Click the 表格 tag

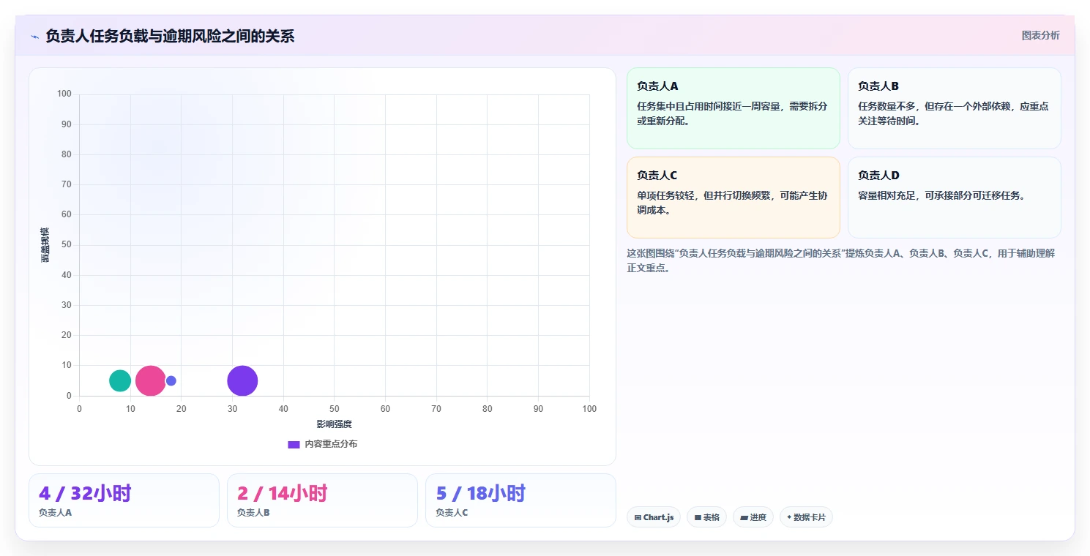click(706, 517)
